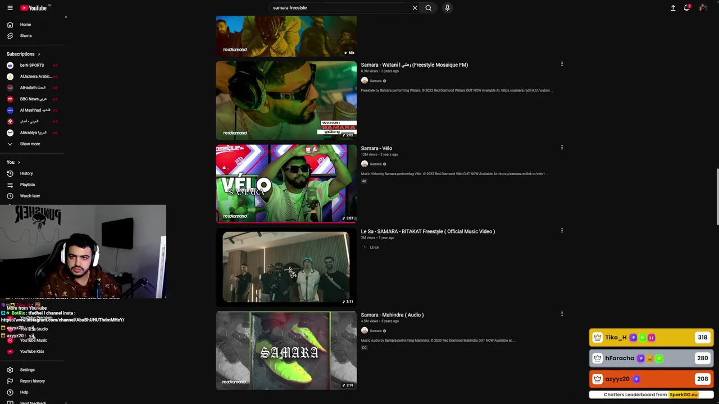Image resolution: width=719 pixels, height=404 pixels.
Task: Open Report history in sidebar
Action: [x=33, y=381]
